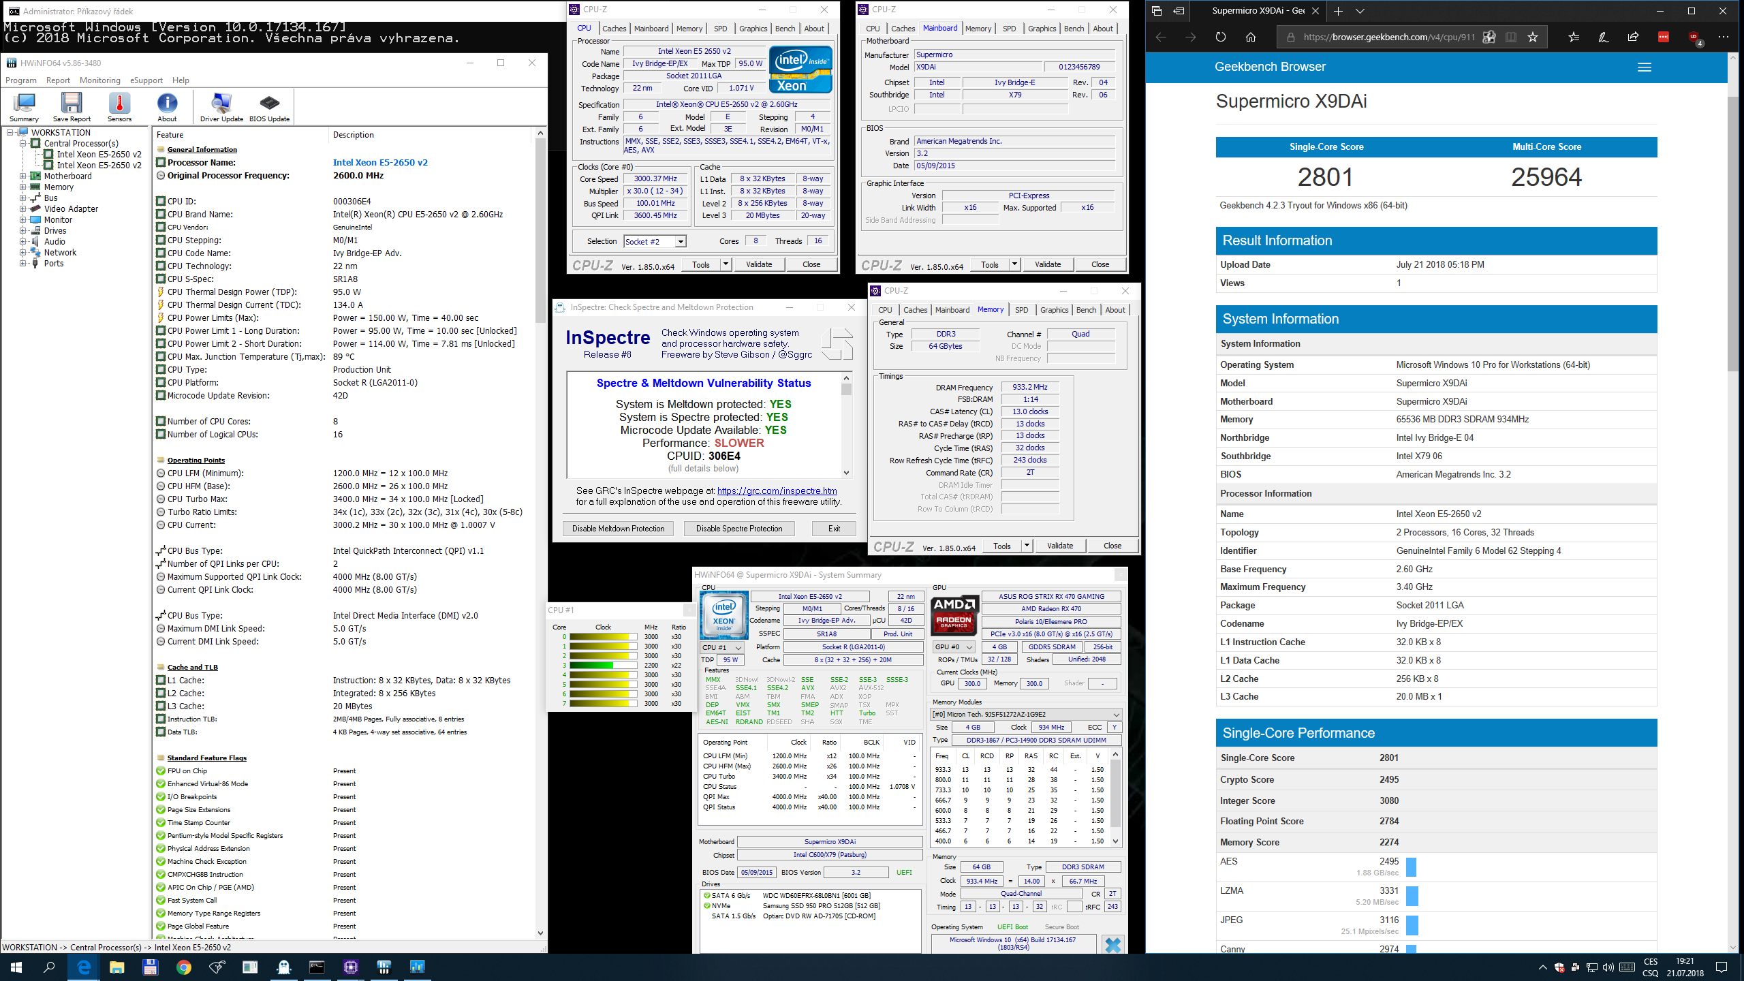Screen dimensions: 1744x981
Task: Open the grc.com/inspectre.htm link
Action: click(777, 490)
